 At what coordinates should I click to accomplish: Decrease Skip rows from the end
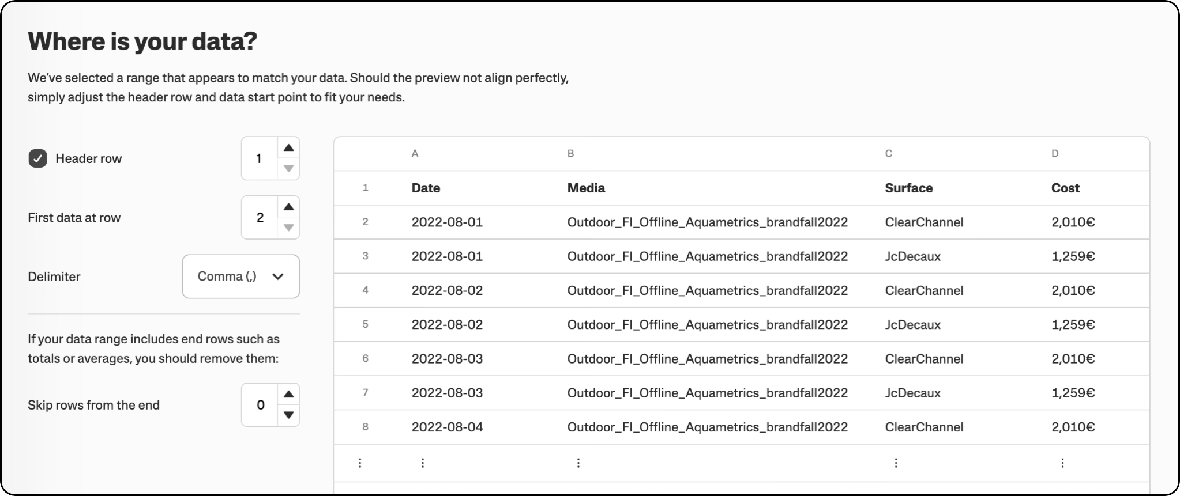(x=288, y=415)
